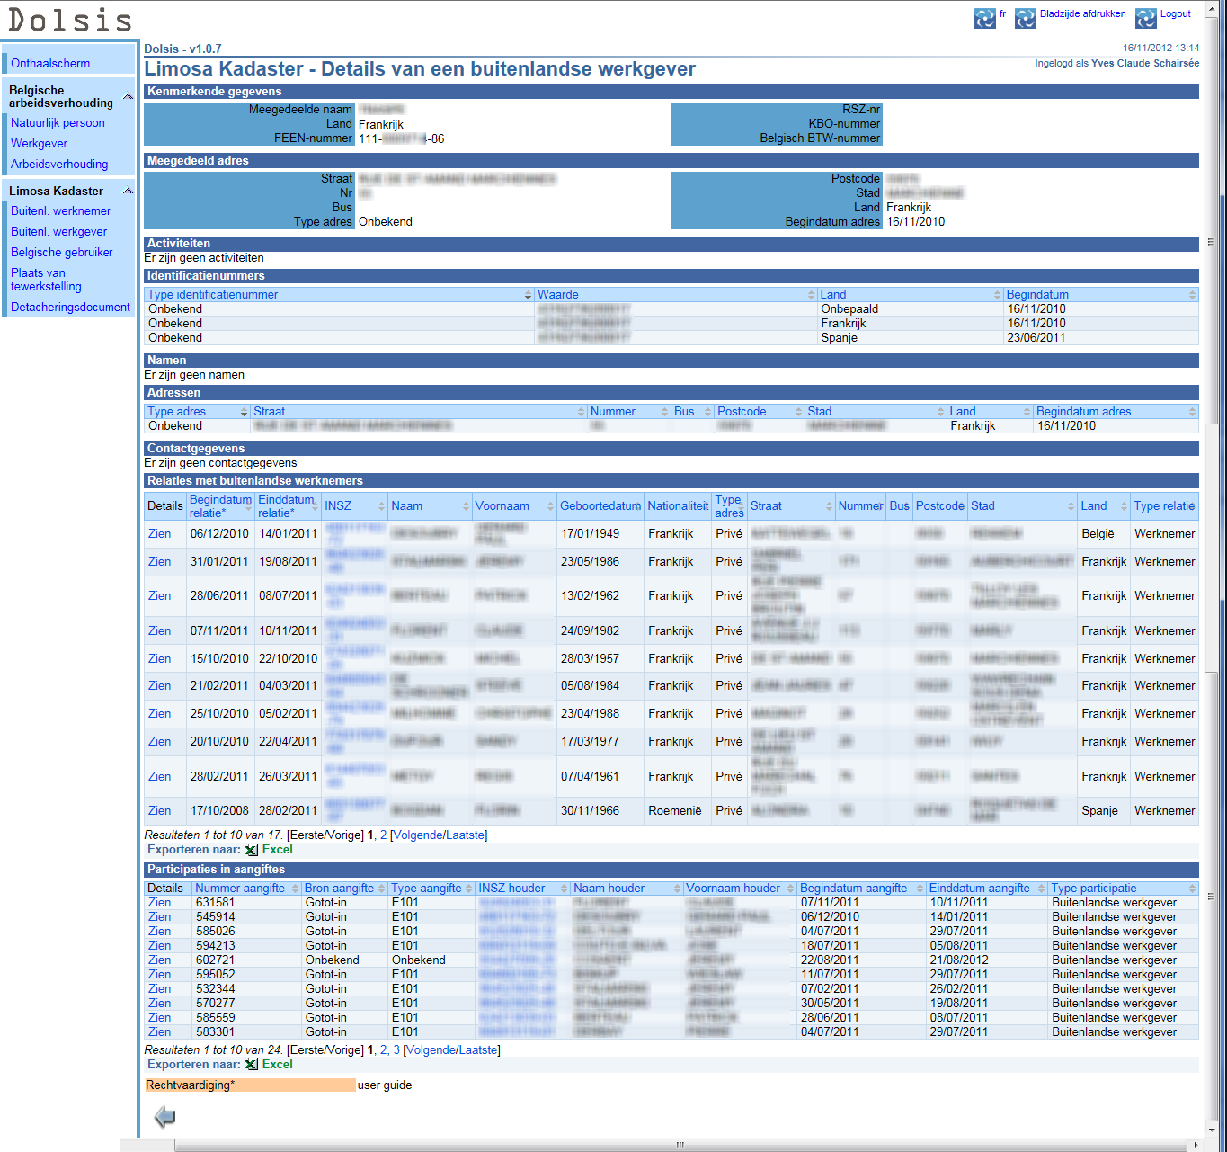Click the Excel icon under the werknemers relations table
1227x1152 pixels.
tap(252, 850)
